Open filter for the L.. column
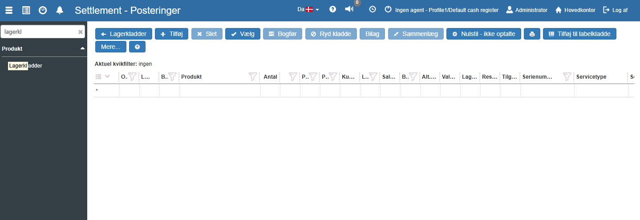Image resolution: width=640 pixels, height=220 pixels. pyautogui.click(x=373, y=77)
